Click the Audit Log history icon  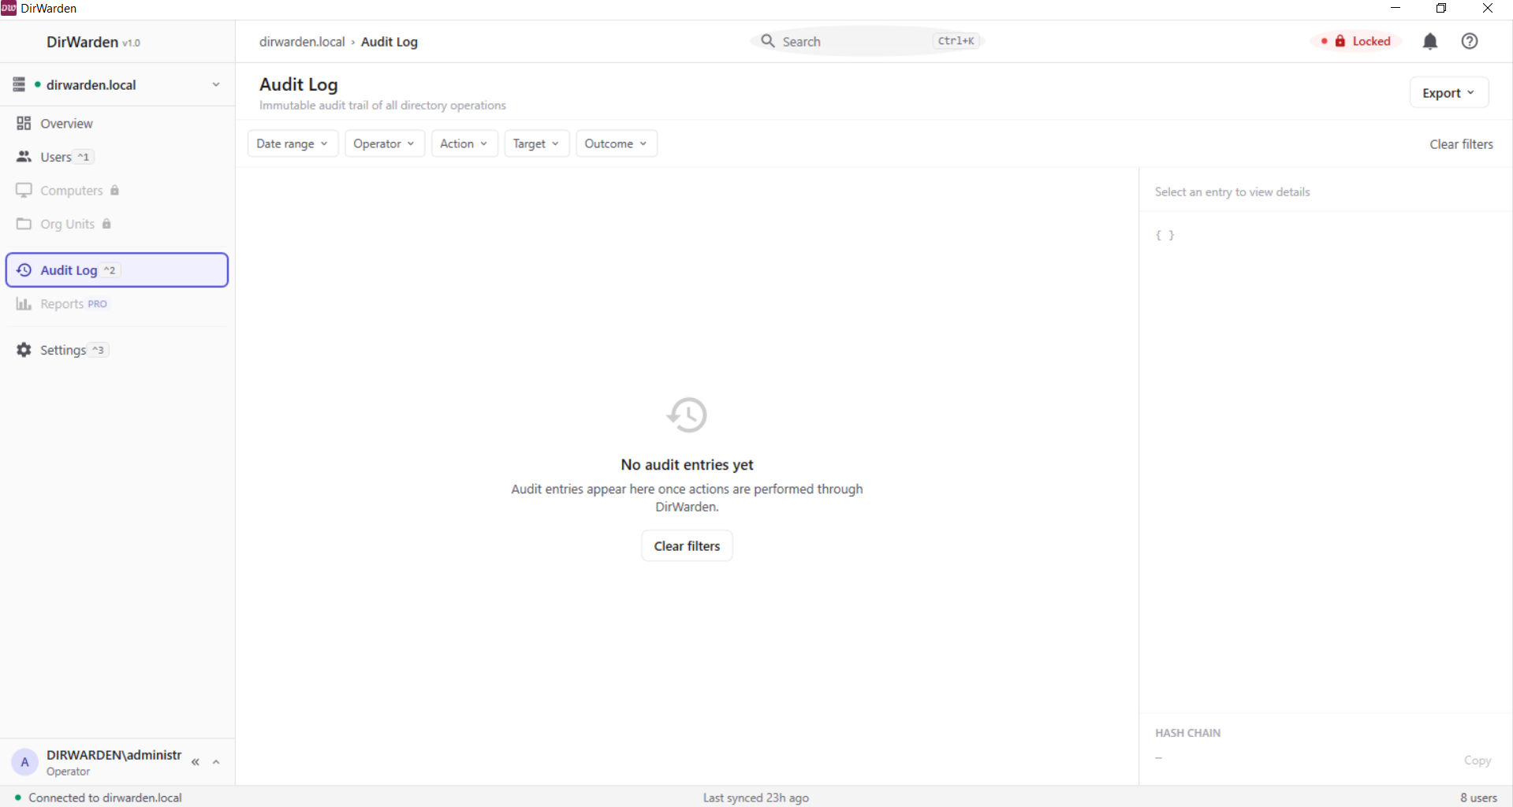coord(24,270)
